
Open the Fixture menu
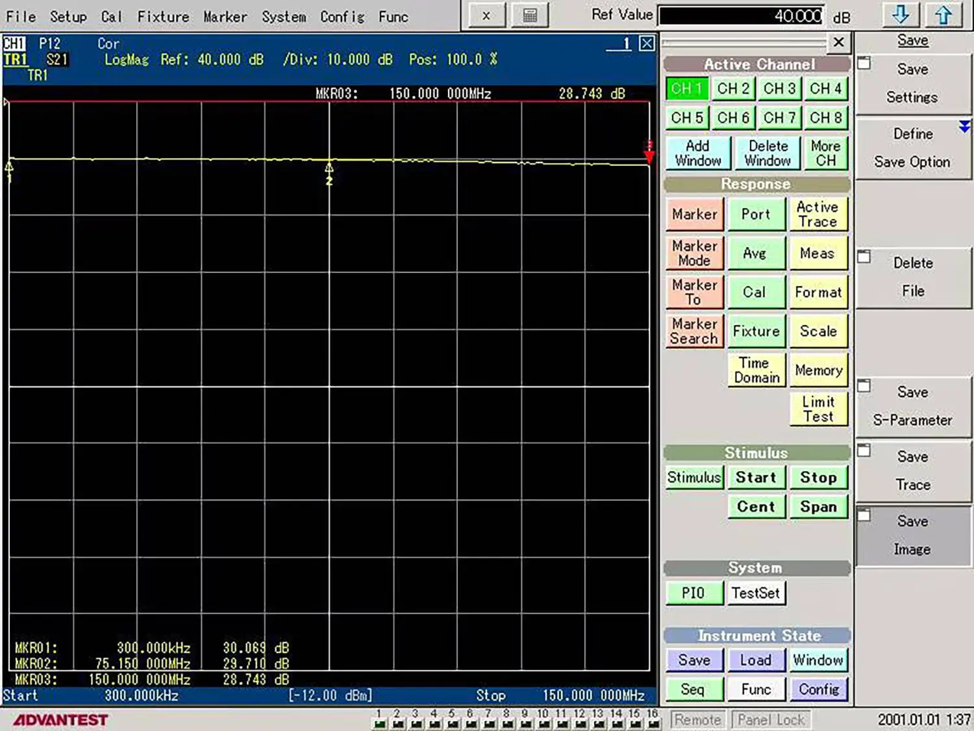163,16
